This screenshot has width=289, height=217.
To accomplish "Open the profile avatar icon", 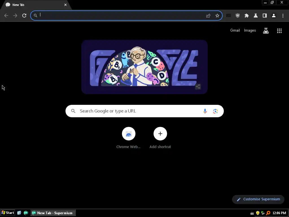I will [274, 16].
